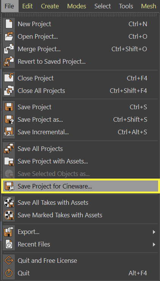Screen dimensions: 160x281
Task: Click the Merge Project icon
Action: [x=9, y=49]
